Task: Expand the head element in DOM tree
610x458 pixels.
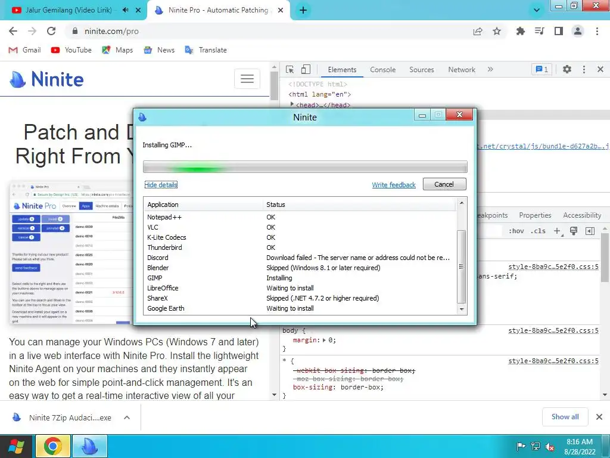Action: click(292, 104)
